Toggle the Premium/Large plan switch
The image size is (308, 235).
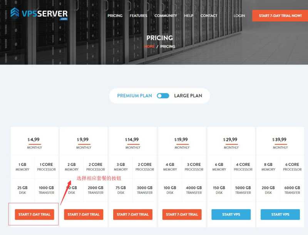pyautogui.click(x=163, y=96)
